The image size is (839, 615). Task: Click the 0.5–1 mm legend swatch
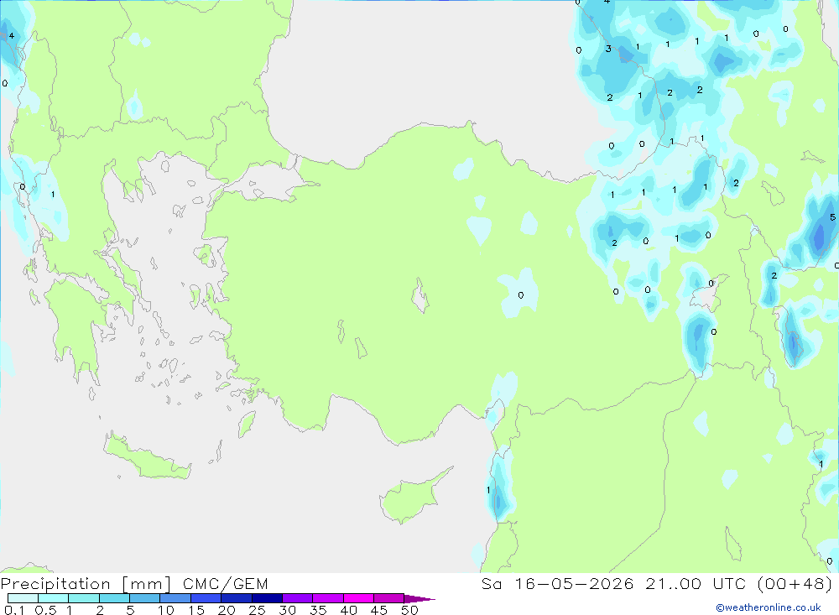pos(54,598)
